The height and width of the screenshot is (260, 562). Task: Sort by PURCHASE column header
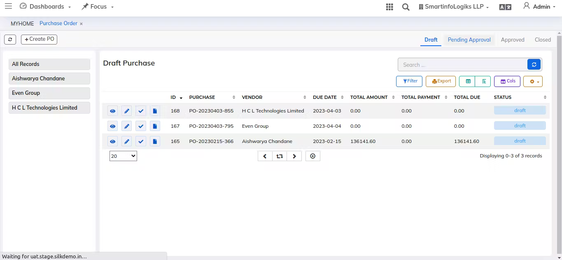(212, 97)
